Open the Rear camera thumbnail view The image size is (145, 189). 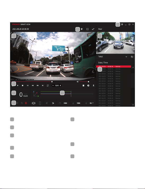tap(116, 43)
